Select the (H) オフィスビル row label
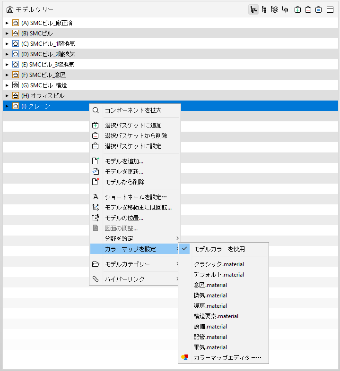340x371 pixels. point(43,96)
